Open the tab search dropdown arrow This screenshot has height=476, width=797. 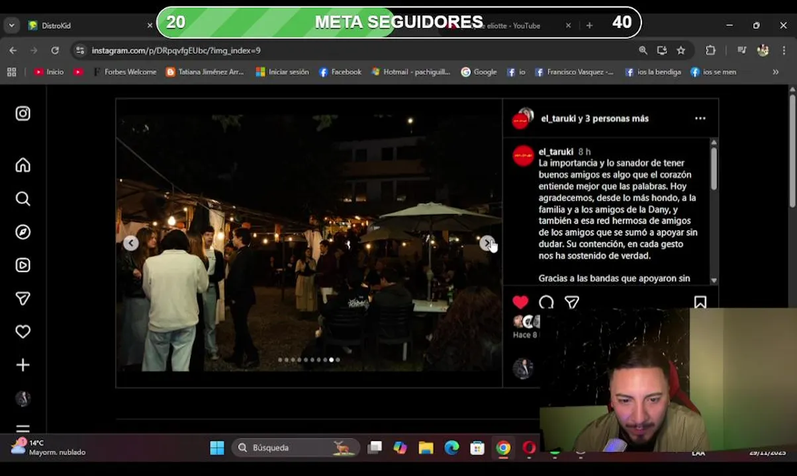pos(11,25)
